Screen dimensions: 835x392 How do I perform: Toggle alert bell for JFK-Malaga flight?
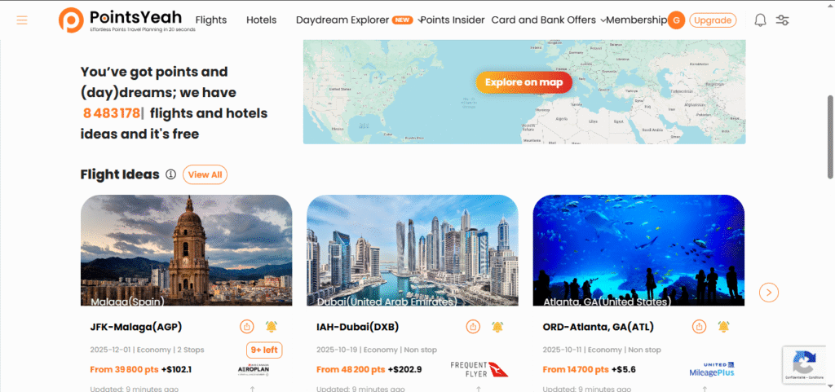click(272, 326)
